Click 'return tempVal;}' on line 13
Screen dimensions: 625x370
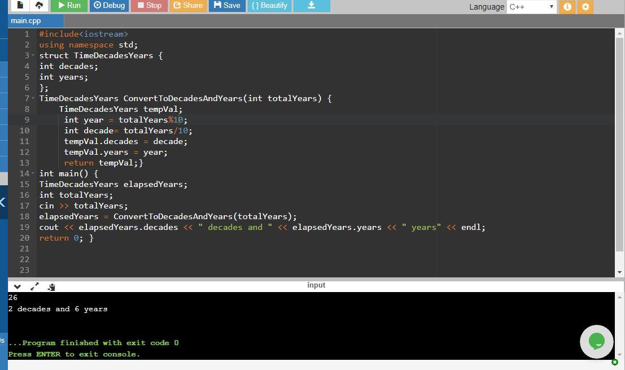[x=104, y=163]
